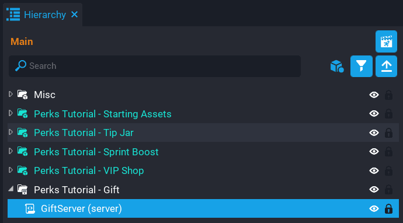Toggle lock on Perks Tutorial - Tip Jar
This screenshot has width=403, height=223.
[388, 133]
